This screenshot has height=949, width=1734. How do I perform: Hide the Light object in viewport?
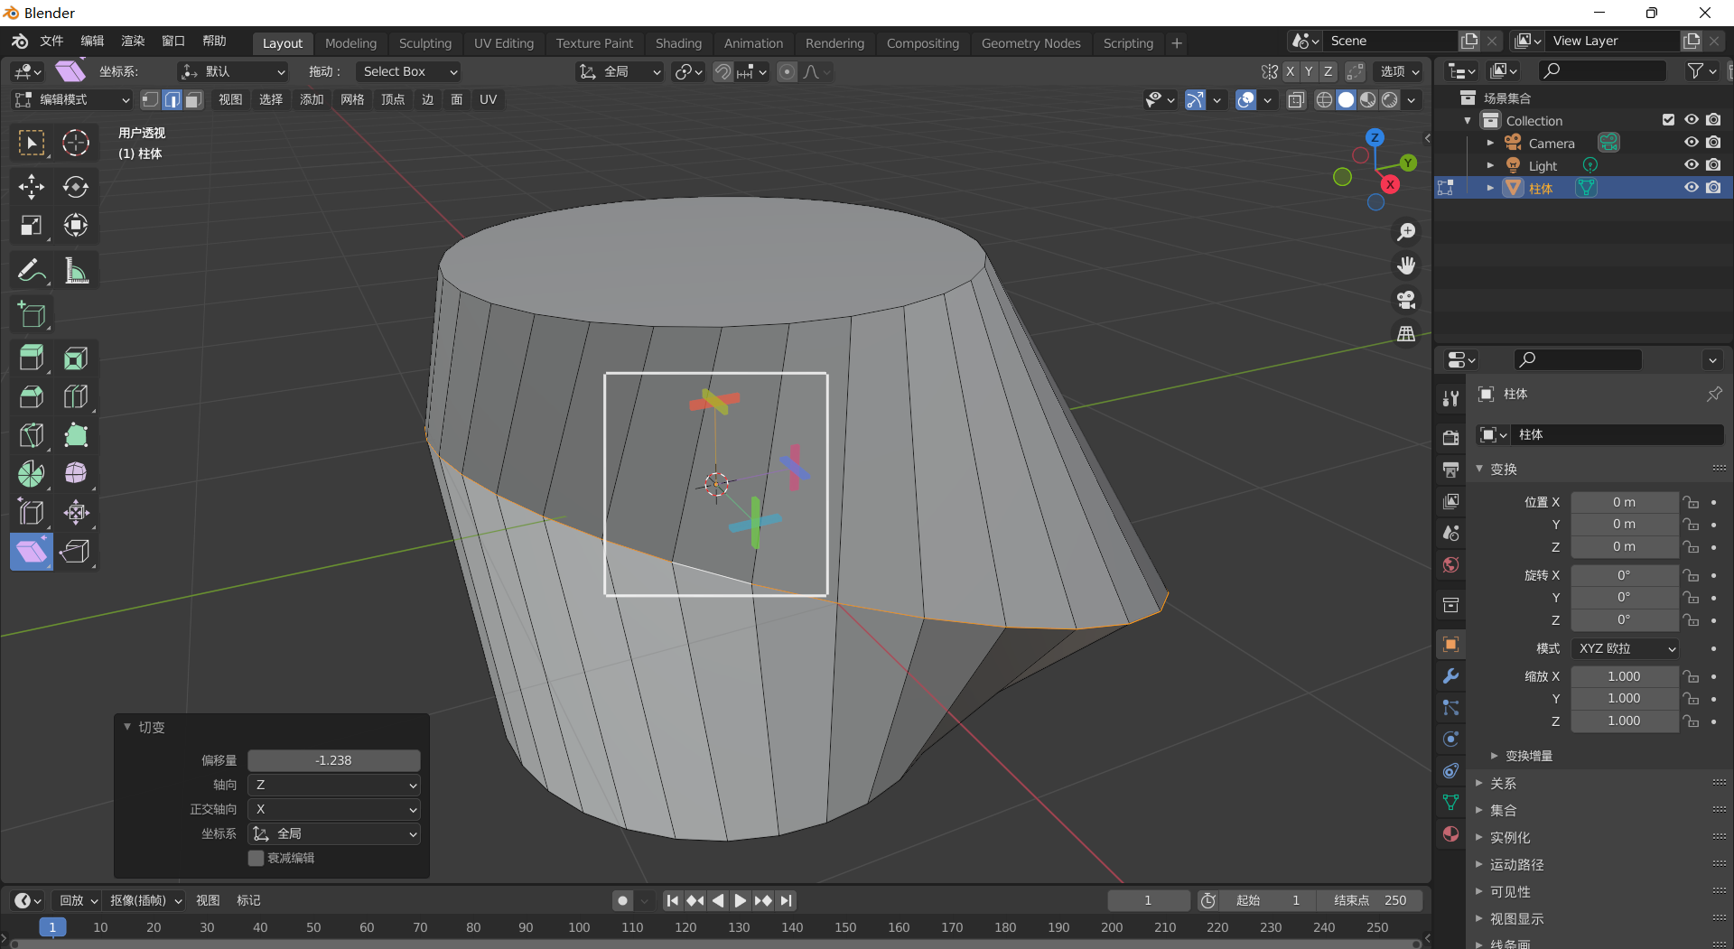1691,165
